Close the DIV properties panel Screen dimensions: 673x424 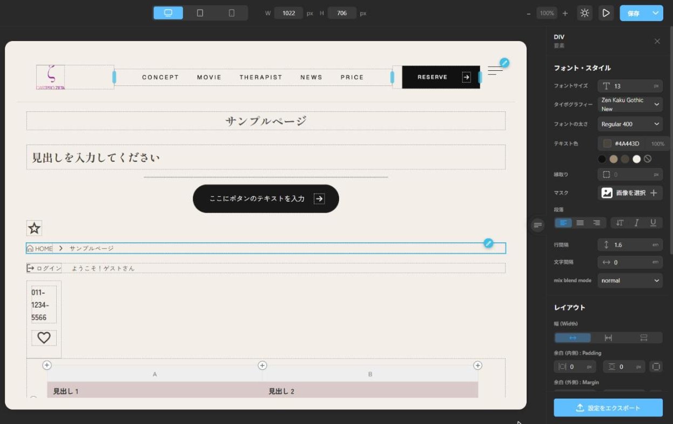tap(657, 41)
